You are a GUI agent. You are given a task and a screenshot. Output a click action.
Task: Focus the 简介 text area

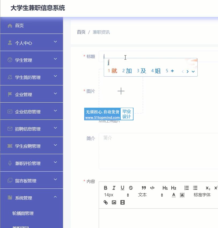158,151
